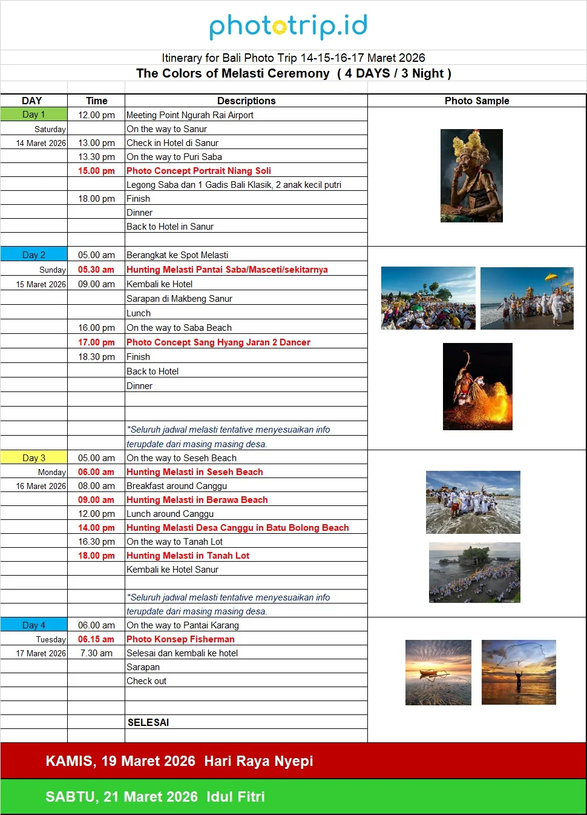The image size is (587, 815).
Task: Click the 'SELESAI' cell
Action: tap(246, 722)
